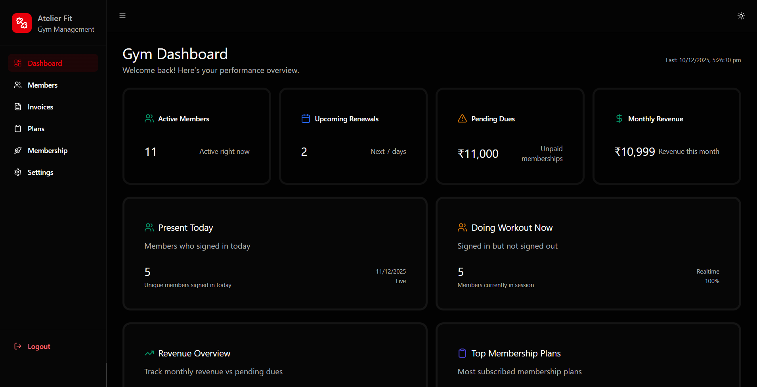Open the Present Today card
757x387 pixels.
click(x=275, y=254)
